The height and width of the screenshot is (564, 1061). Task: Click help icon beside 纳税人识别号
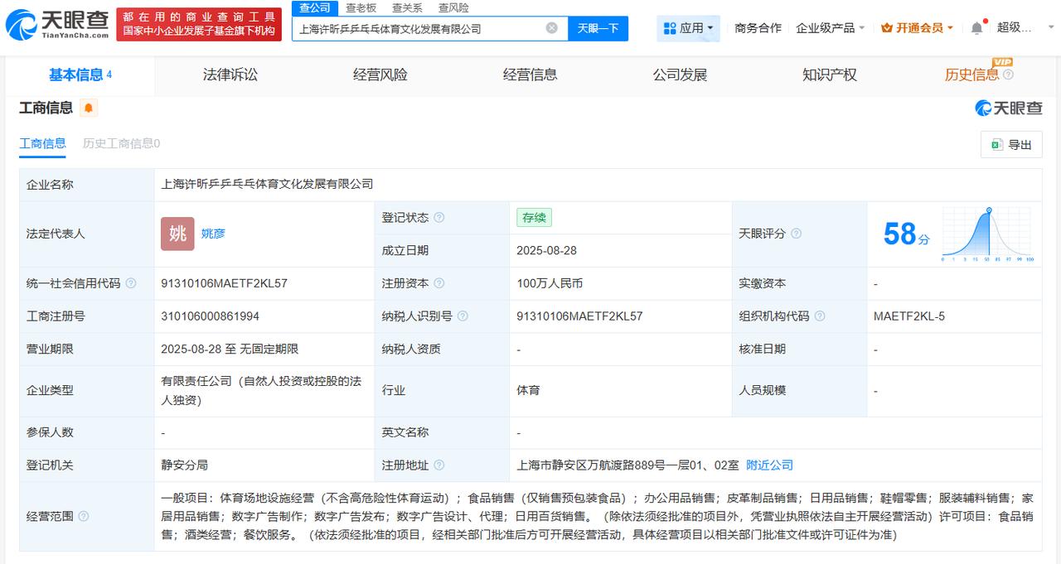(x=463, y=316)
